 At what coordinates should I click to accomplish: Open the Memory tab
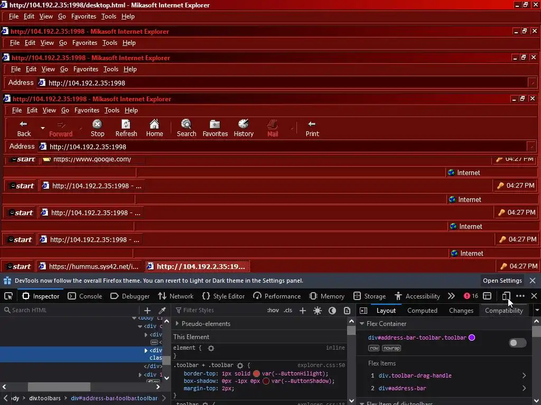[327, 296]
